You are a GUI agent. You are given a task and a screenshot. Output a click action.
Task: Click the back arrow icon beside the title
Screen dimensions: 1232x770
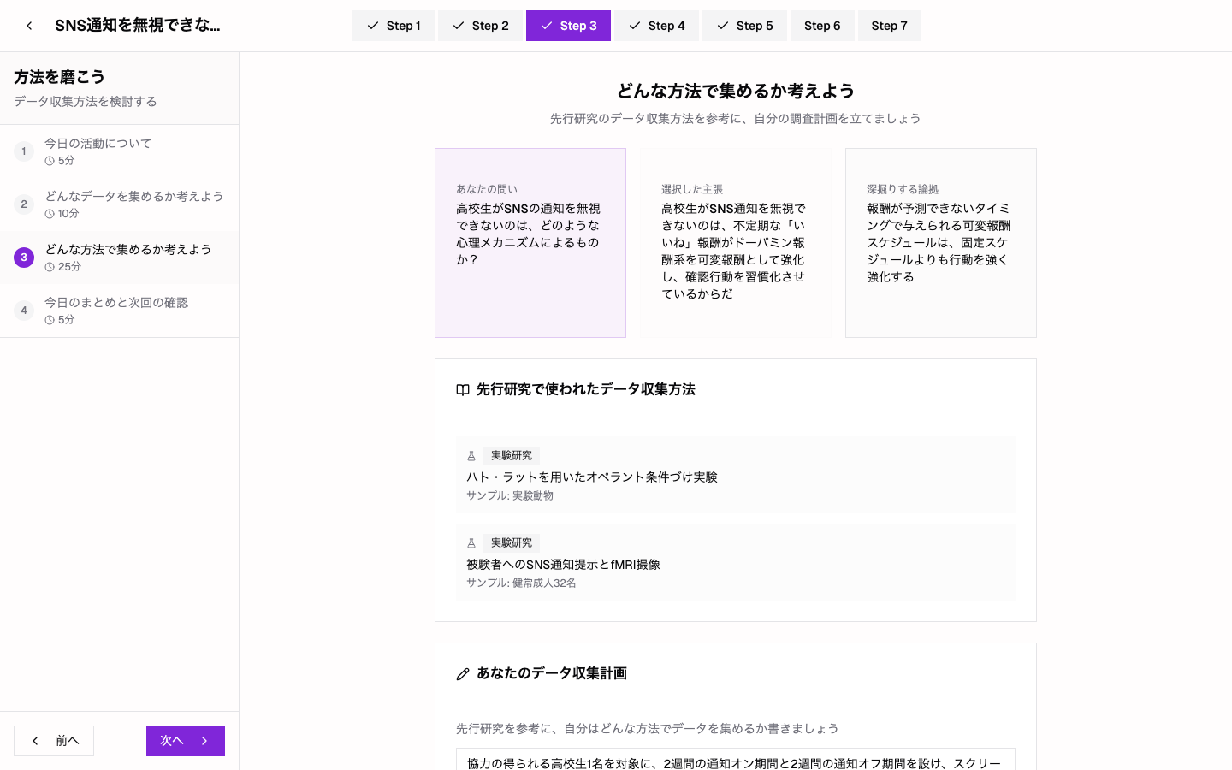[29, 26]
